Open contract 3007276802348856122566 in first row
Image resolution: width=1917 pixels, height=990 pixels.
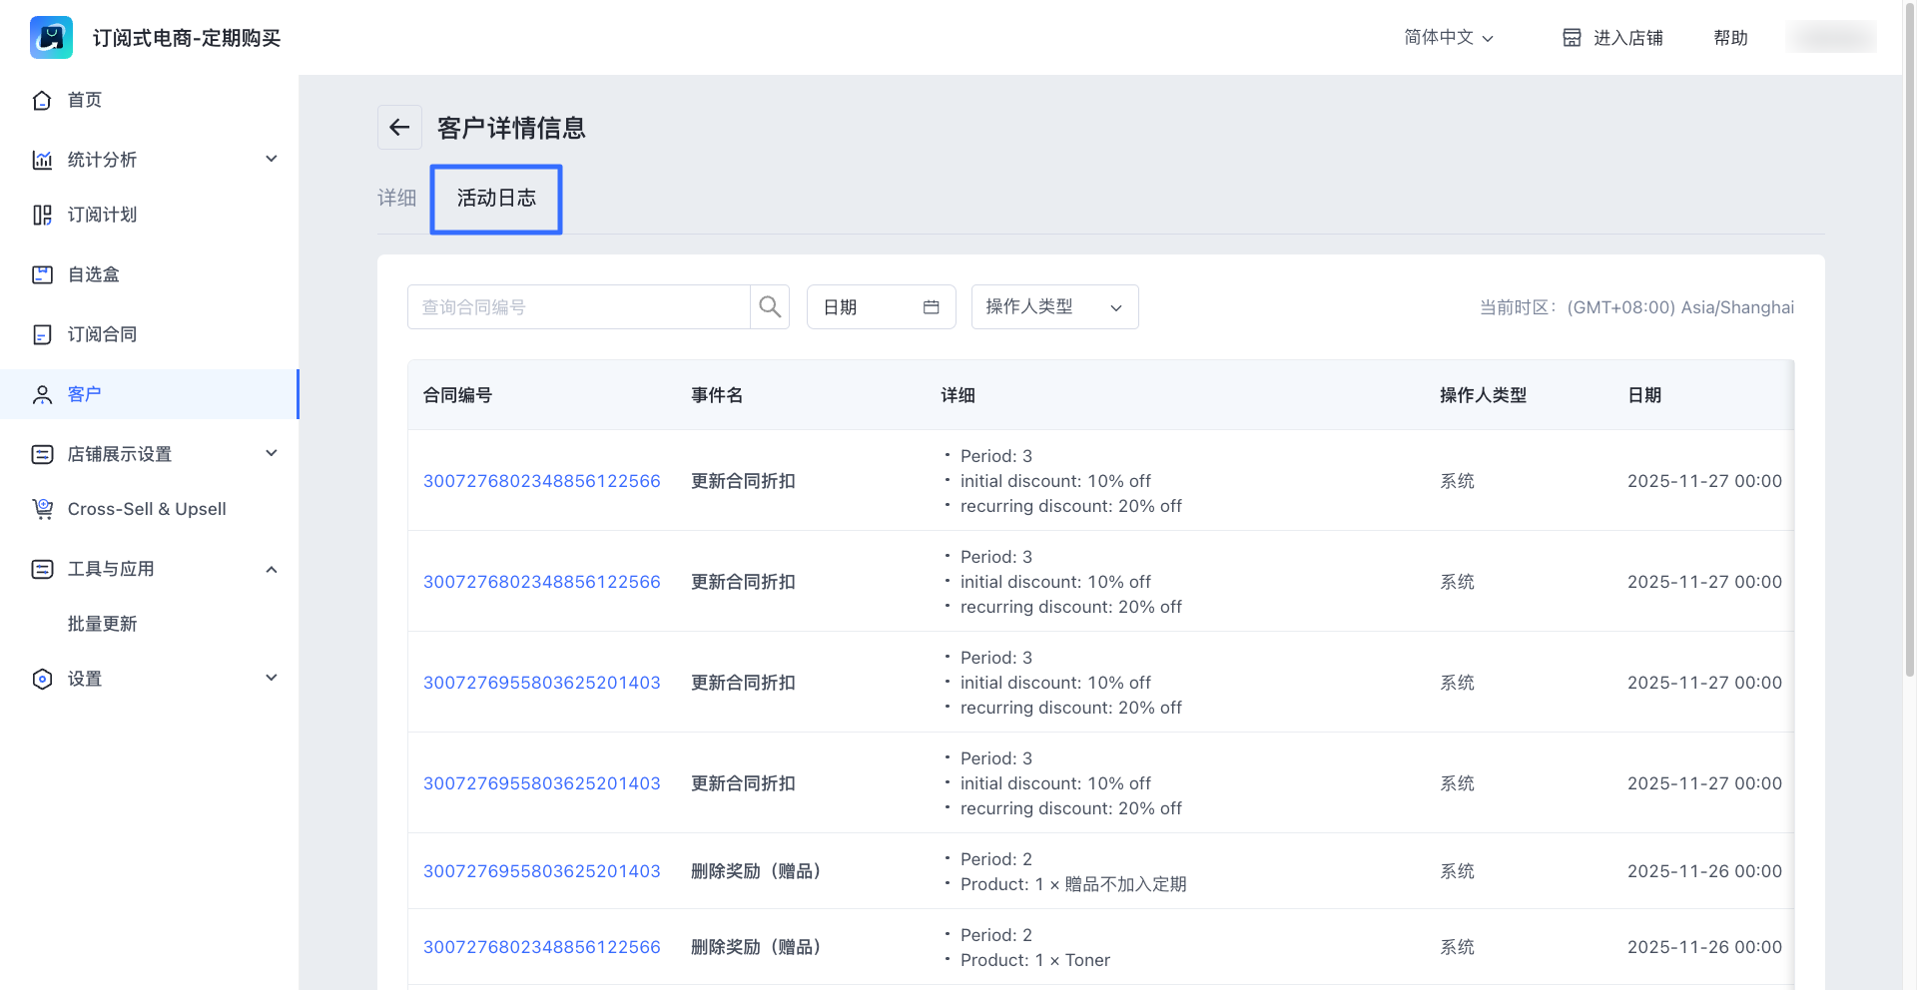coord(541,481)
